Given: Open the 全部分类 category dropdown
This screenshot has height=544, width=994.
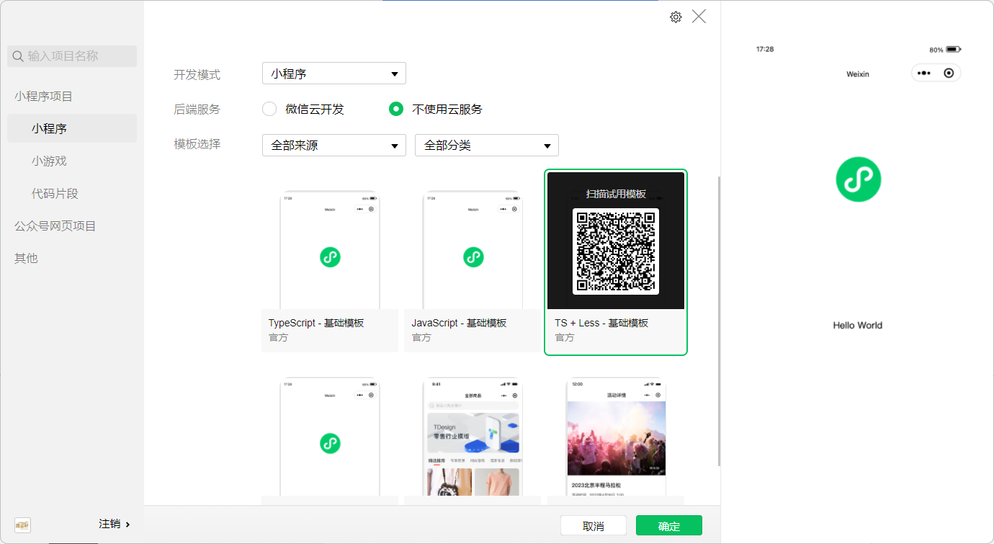Looking at the screenshot, I should [x=486, y=145].
